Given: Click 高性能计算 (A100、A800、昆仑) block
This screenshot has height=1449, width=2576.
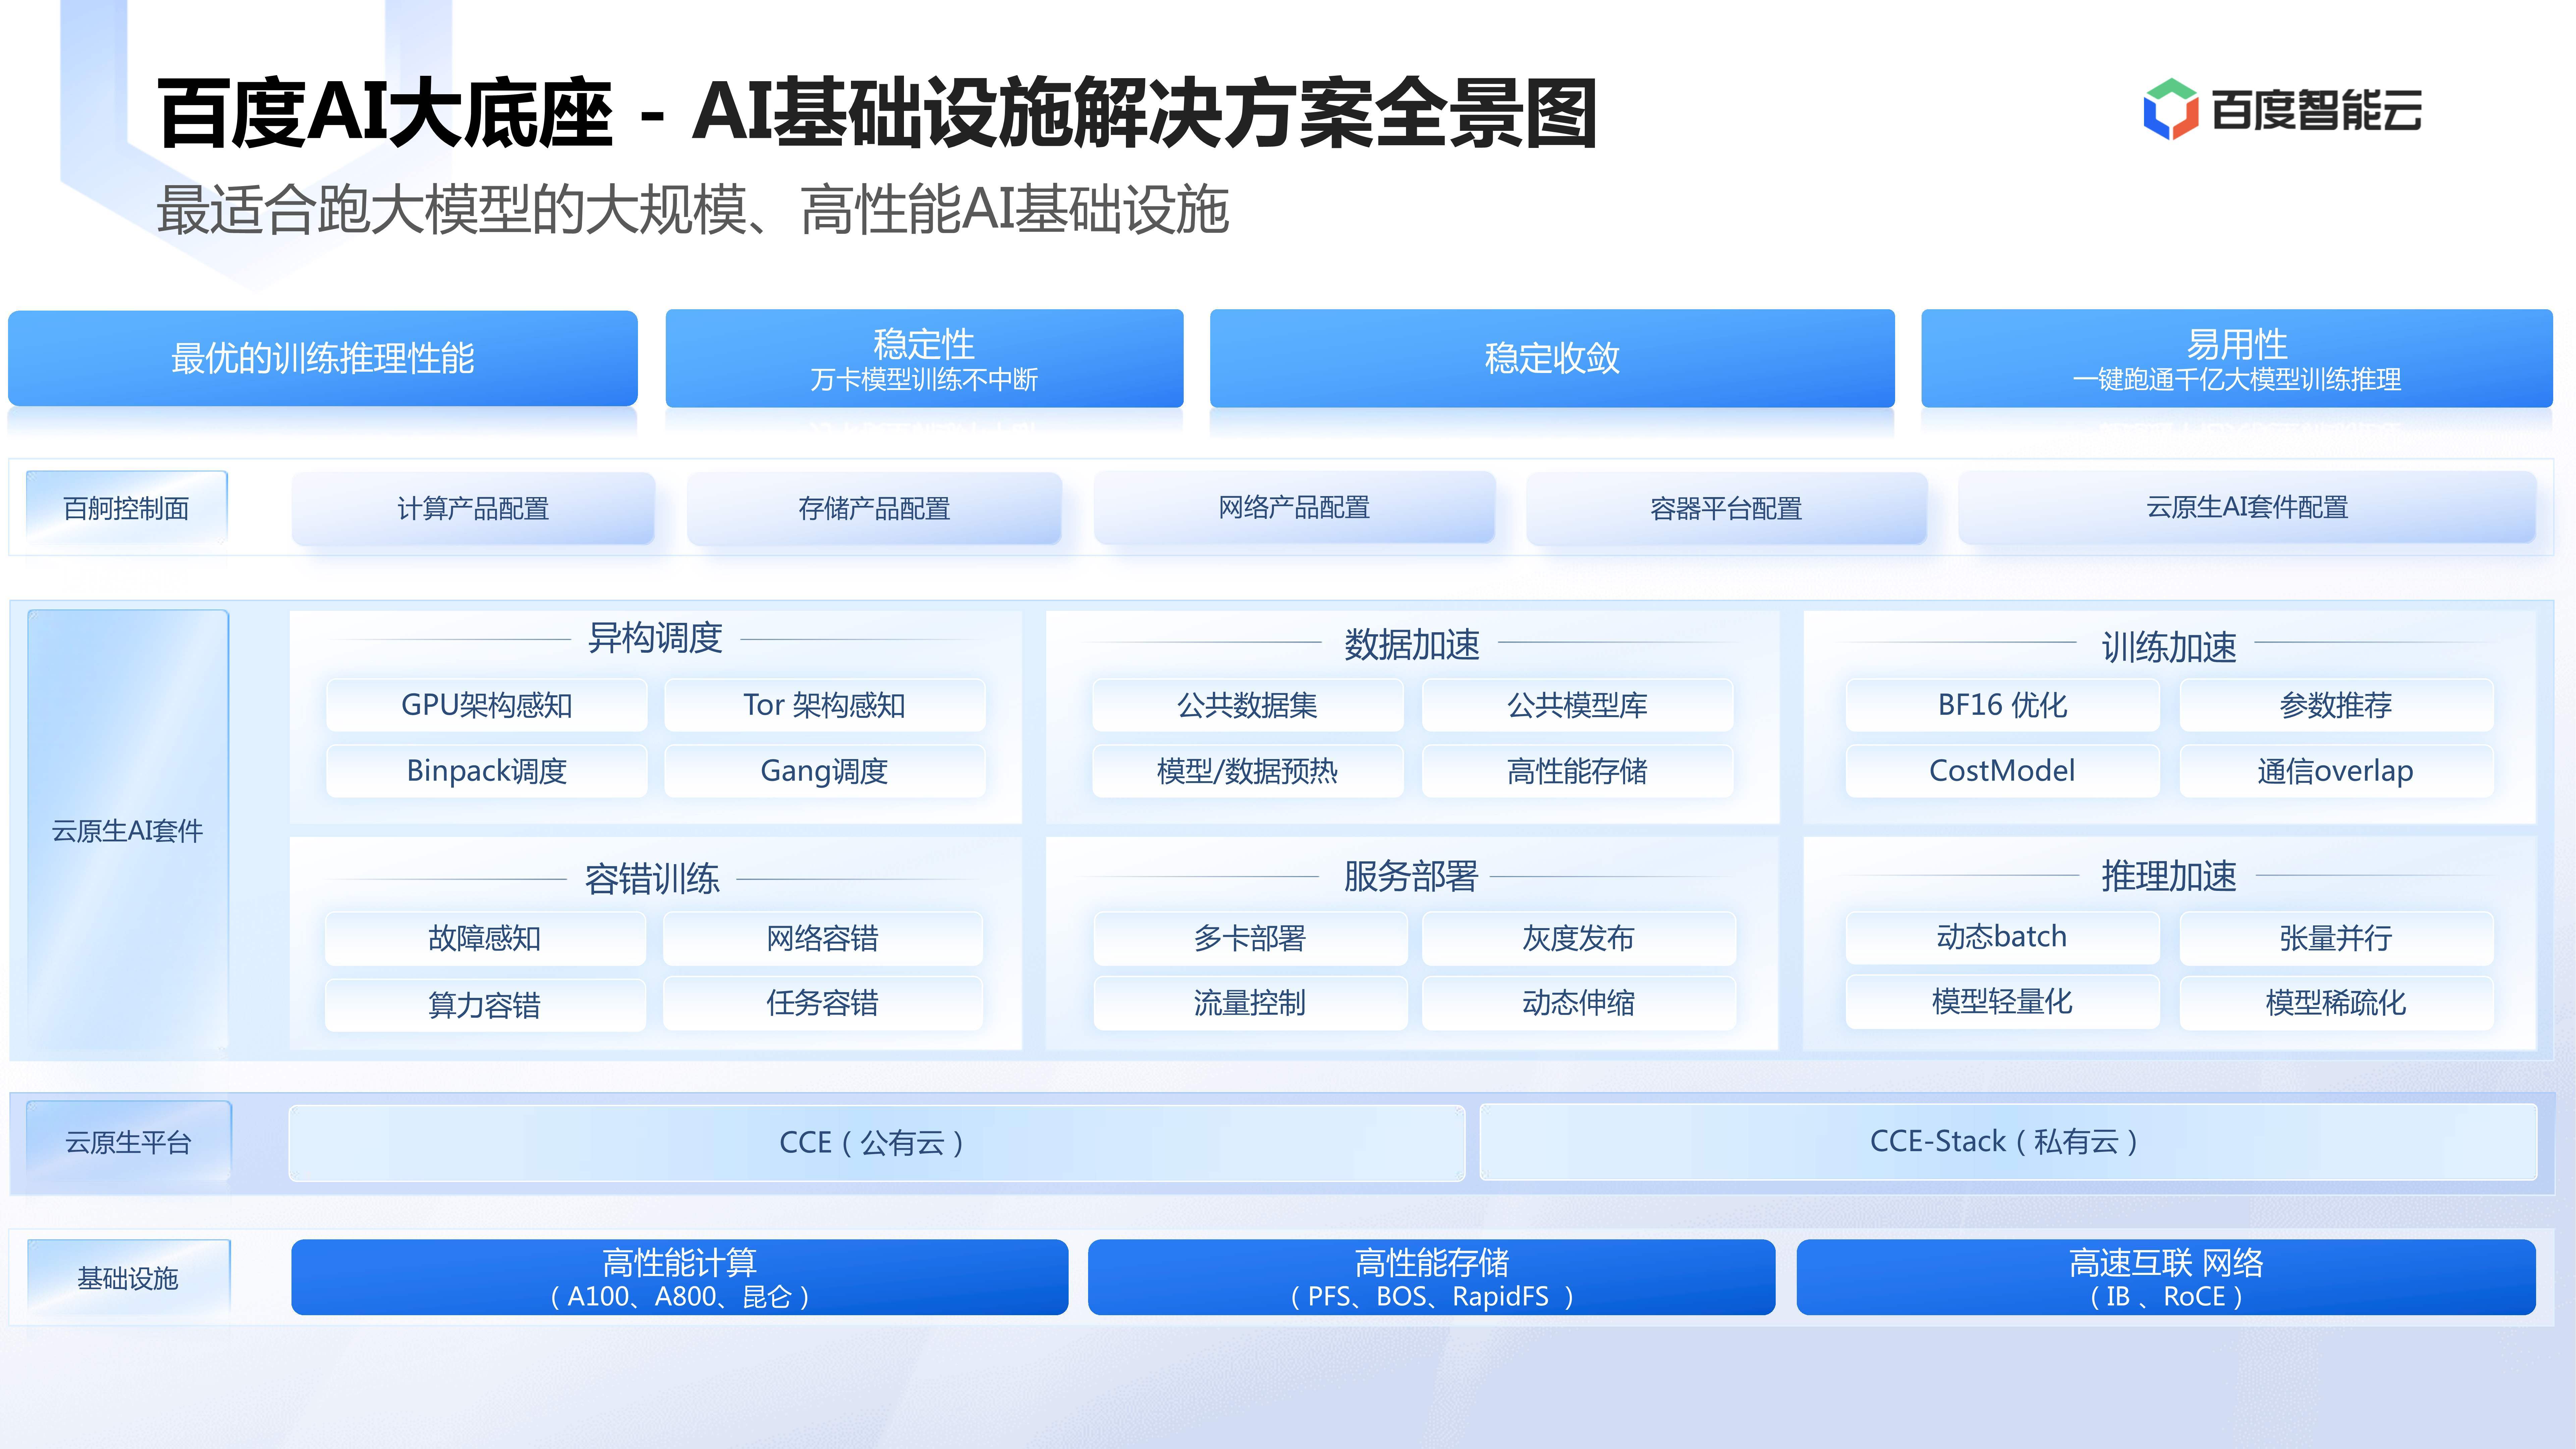Looking at the screenshot, I should click(680, 1277).
